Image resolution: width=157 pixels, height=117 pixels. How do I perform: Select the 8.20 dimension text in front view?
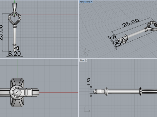[14, 54]
